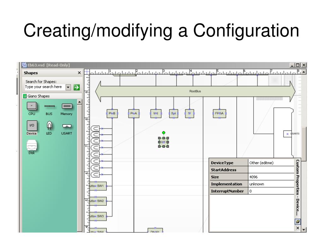This screenshot has height=242, width=323.
Task: Click the stencil scrollbar up arrow
Action: click(x=79, y=102)
